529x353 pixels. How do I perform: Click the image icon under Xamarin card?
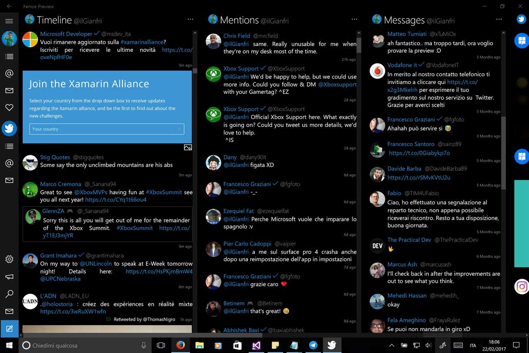[188, 147]
